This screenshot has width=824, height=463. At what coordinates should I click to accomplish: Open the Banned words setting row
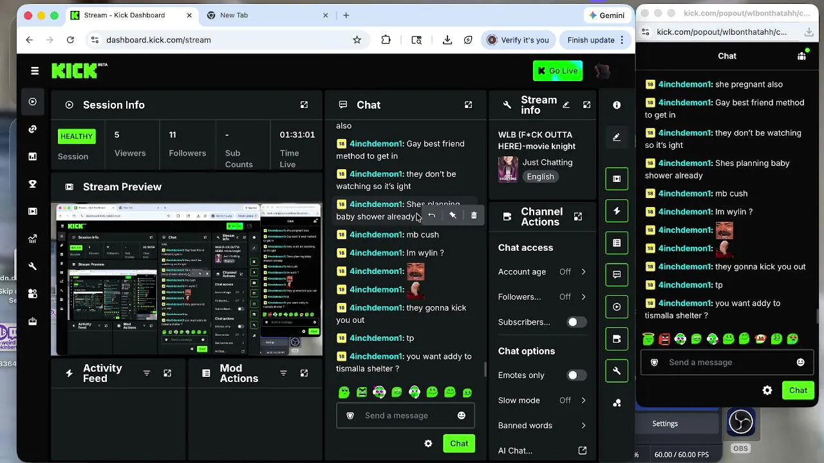(542, 426)
